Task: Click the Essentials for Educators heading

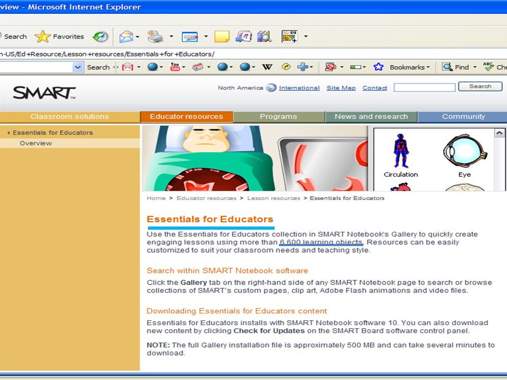Action: point(210,219)
